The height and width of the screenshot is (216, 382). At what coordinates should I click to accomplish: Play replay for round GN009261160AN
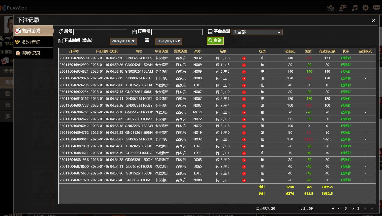pos(244,65)
